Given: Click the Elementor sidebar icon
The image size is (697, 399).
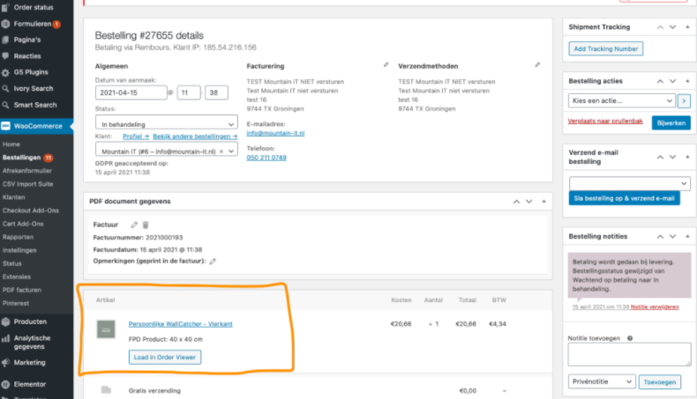Looking at the screenshot, I should [x=6, y=384].
